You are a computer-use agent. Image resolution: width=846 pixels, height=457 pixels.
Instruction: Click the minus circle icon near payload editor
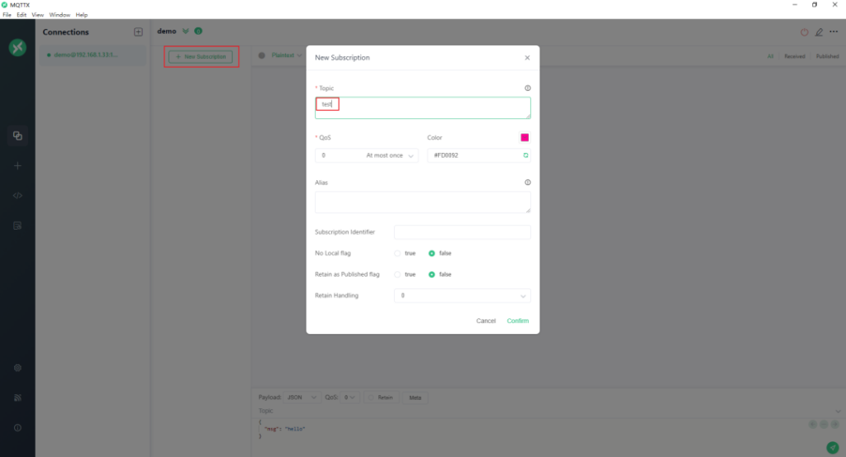(824, 425)
